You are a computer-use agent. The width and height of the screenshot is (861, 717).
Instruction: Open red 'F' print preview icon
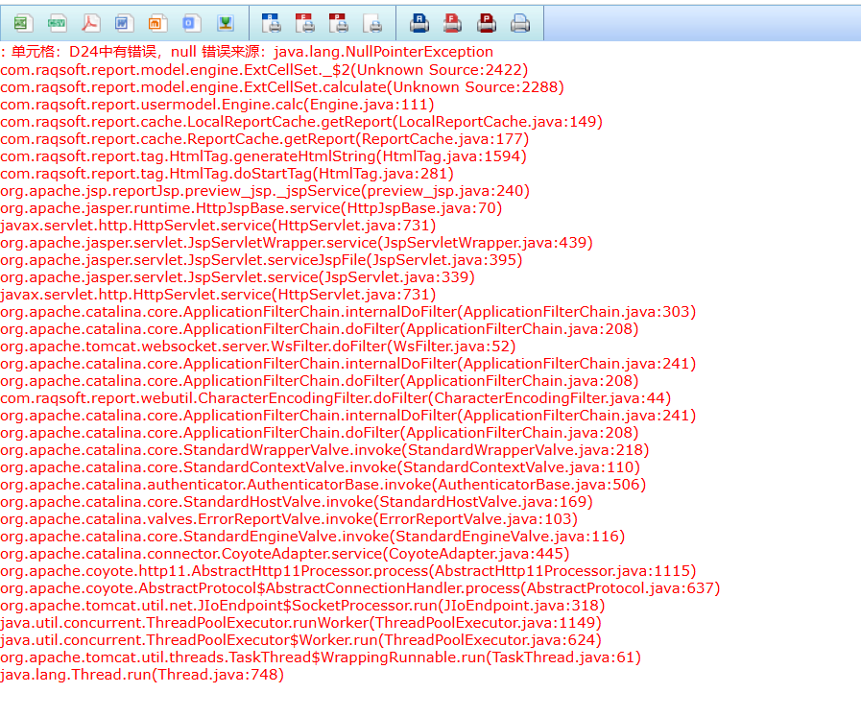(x=304, y=23)
